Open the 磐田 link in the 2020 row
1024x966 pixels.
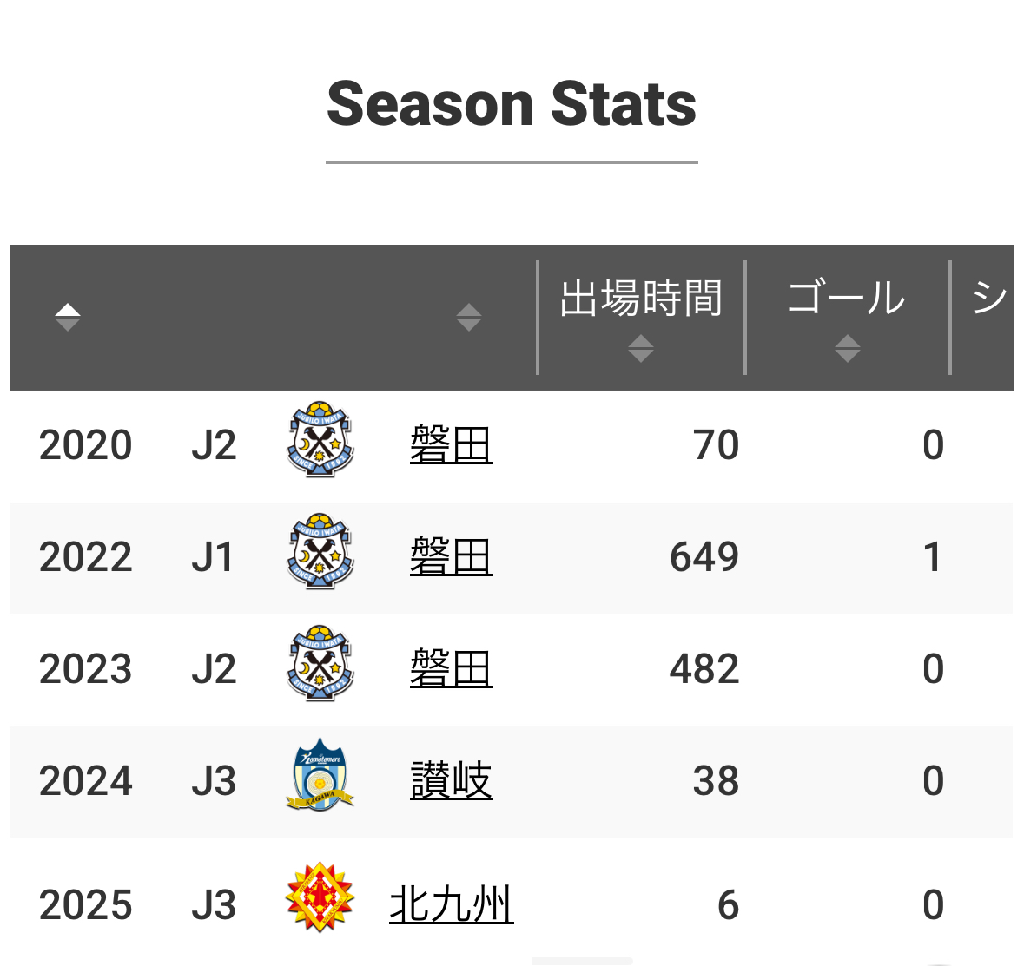(452, 444)
